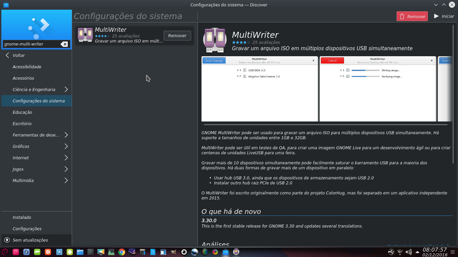Expand the Internet category
Viewport: 458px width, 257px height.
(x=36, y=158)
